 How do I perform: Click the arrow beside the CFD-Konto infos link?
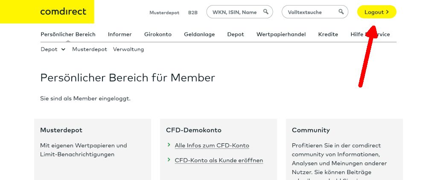click(x=169, y=145)
